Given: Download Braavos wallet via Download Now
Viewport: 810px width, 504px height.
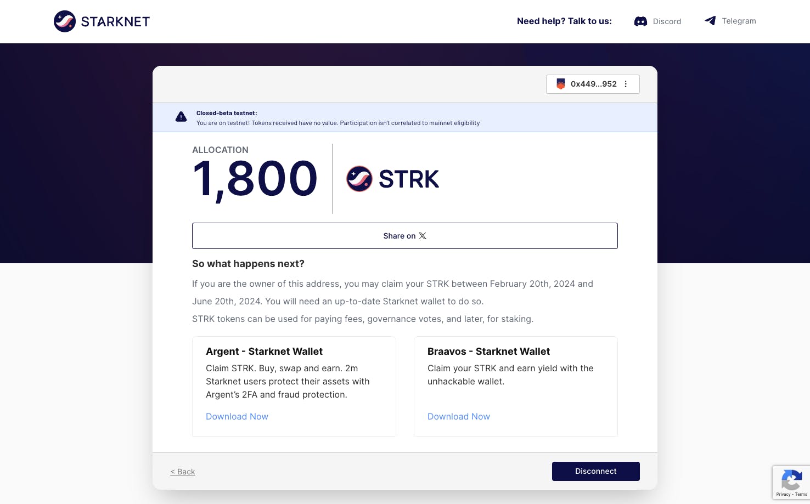Looking at the screenshot, I should 459,416.
